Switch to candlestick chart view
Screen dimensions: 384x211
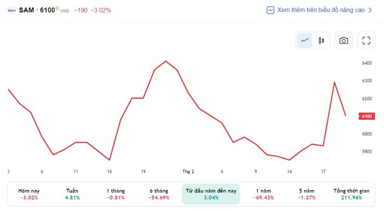point(321,41)
